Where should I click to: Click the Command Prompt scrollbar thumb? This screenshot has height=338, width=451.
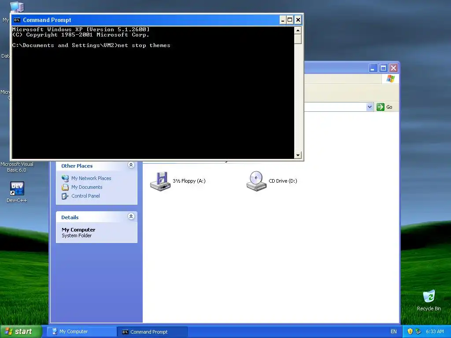pyautogui.click(x=298, y=39)
